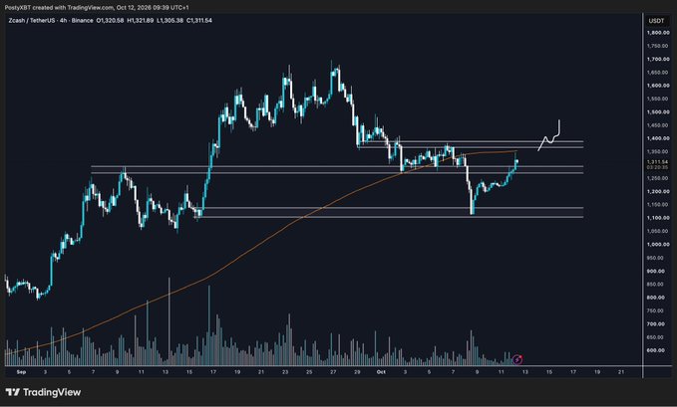Click the current price label 1,311.54 on the axis
The image size is (677, 407).
(x=658, y=162)
